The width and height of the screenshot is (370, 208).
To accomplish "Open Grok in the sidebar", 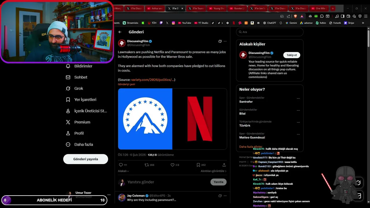I will point(75,88).
